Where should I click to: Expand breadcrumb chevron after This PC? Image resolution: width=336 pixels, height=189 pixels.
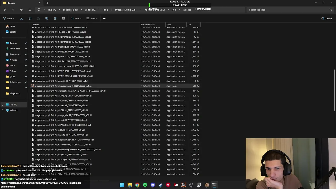(x=59, y=10)
